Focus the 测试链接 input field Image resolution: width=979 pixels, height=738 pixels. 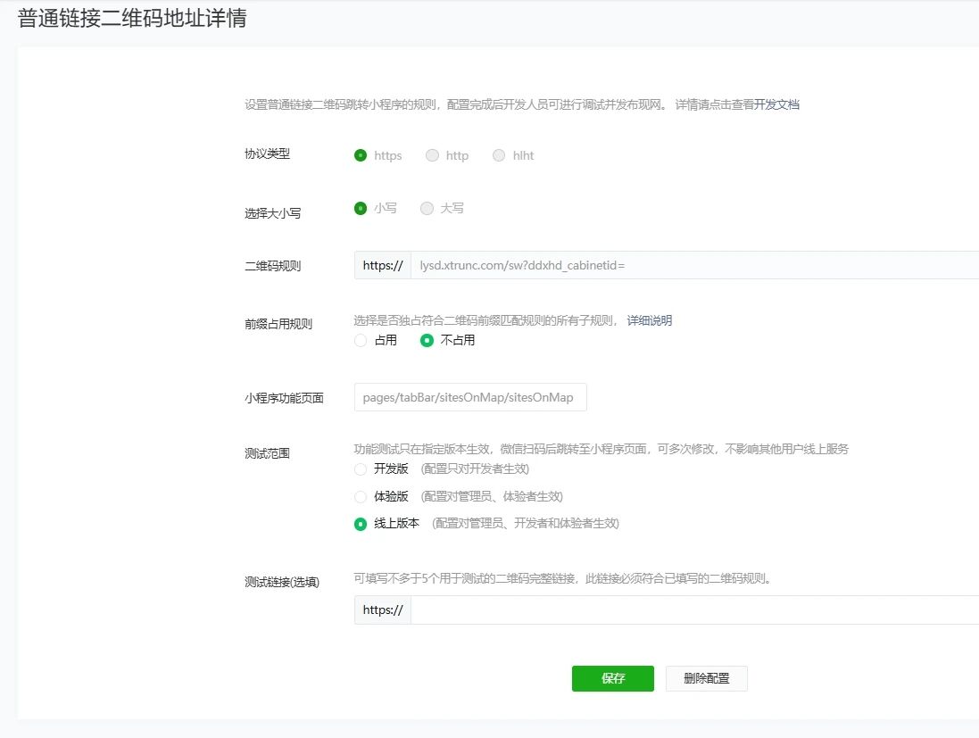pyautogui.click(x=695, y=610)
